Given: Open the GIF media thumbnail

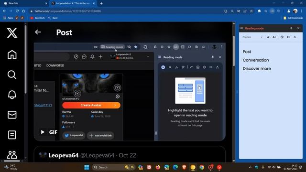Looking at the screenshot, I should tap(130, 92).
